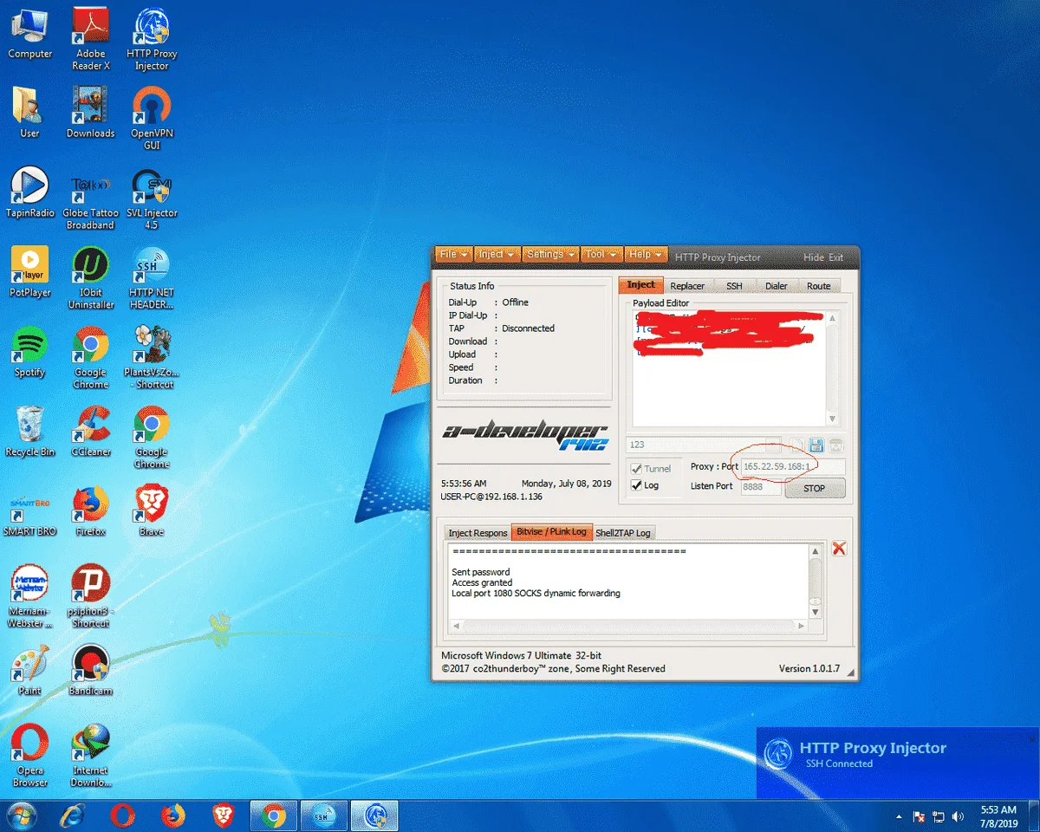Click the Windows Start orb
Viewport: 1040px width, 832px height.
(21, 816)
